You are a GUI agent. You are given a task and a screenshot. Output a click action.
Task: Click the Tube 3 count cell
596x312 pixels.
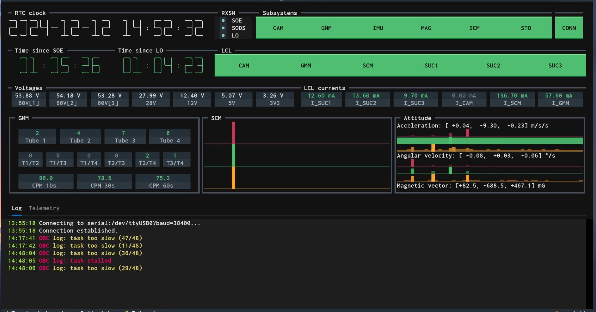[125, 137]
